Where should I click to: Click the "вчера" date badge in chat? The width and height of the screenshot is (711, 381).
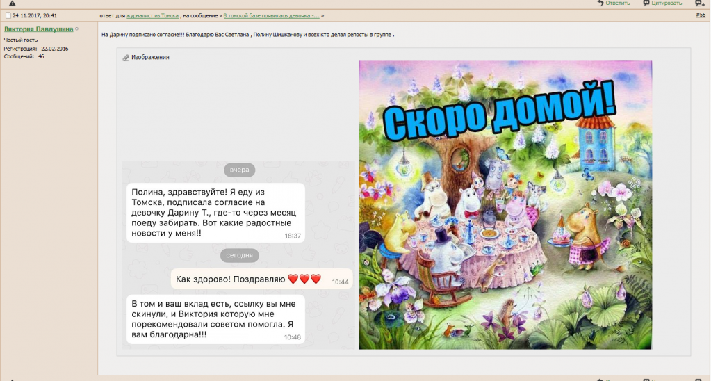239,170
